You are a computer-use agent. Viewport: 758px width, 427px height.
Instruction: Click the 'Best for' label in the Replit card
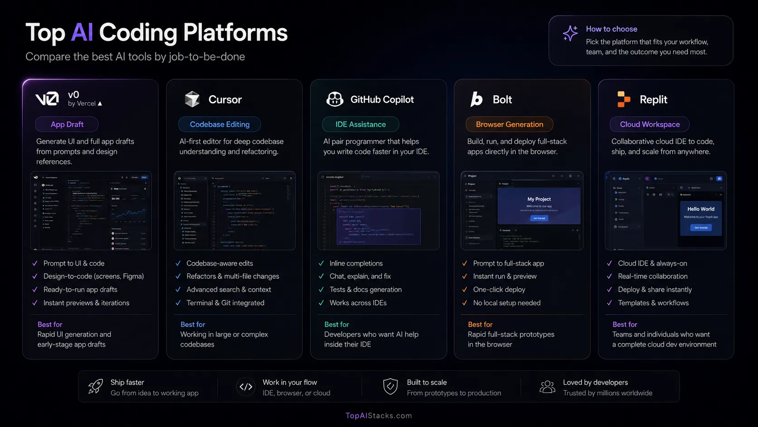click(625, 324)
